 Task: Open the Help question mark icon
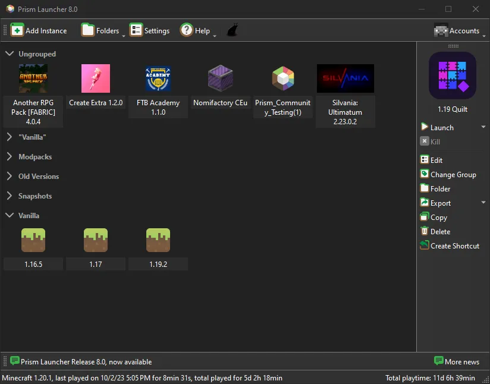pos(187,30)
